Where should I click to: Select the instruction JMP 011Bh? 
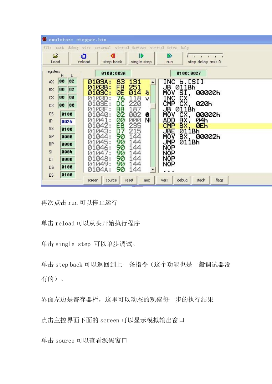point(181,142)
